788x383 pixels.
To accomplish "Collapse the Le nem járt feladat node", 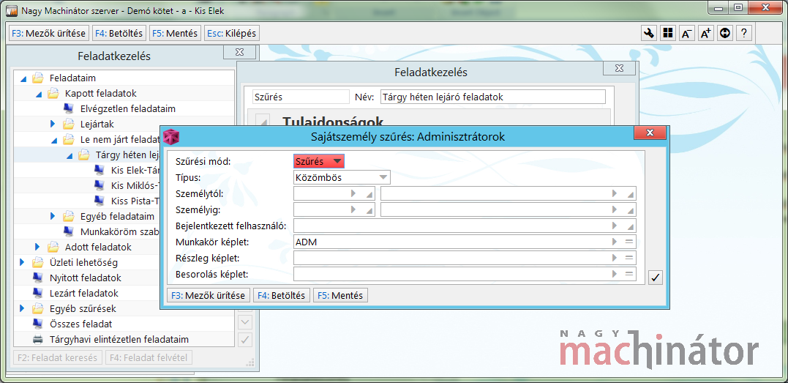I will pos(53,140).
